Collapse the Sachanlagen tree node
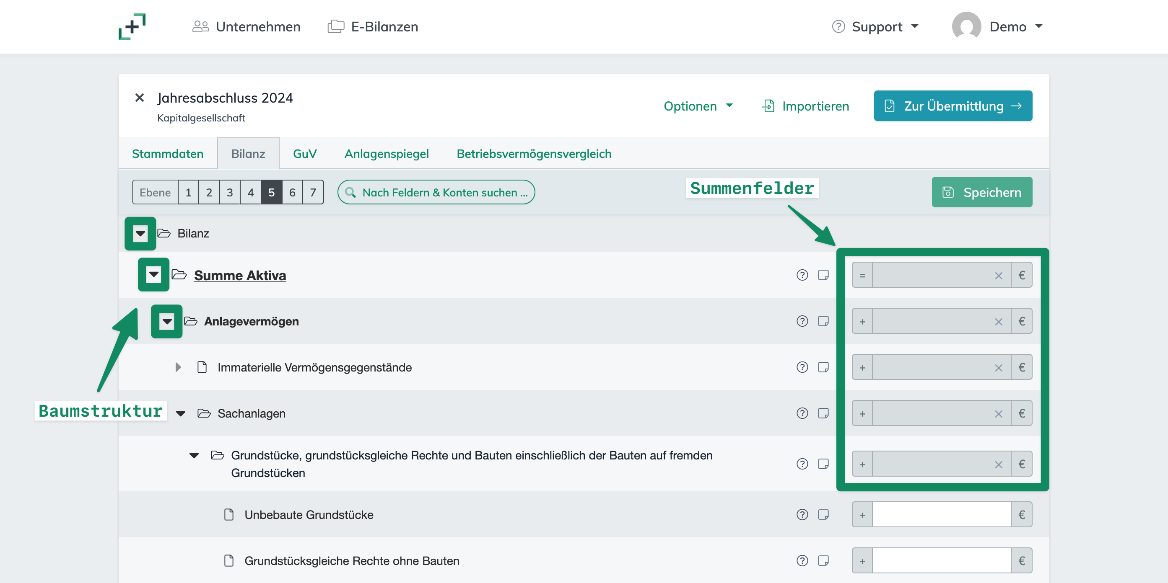The width and height of the screenshot is (1168, 583). [x=180, y=413]
